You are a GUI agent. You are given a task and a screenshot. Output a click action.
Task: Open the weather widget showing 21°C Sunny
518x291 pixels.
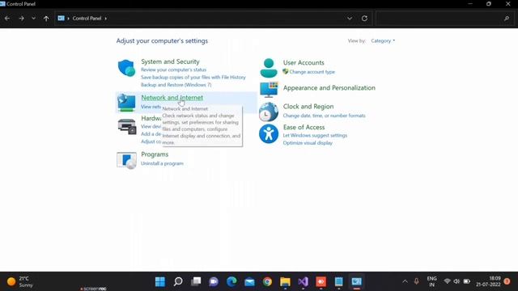[20, 282]
